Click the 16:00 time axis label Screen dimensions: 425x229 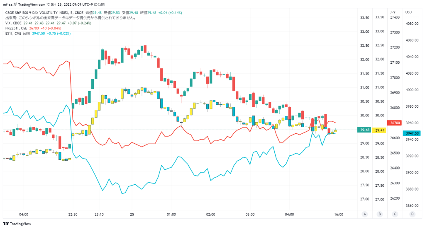(x=339, y=215)
